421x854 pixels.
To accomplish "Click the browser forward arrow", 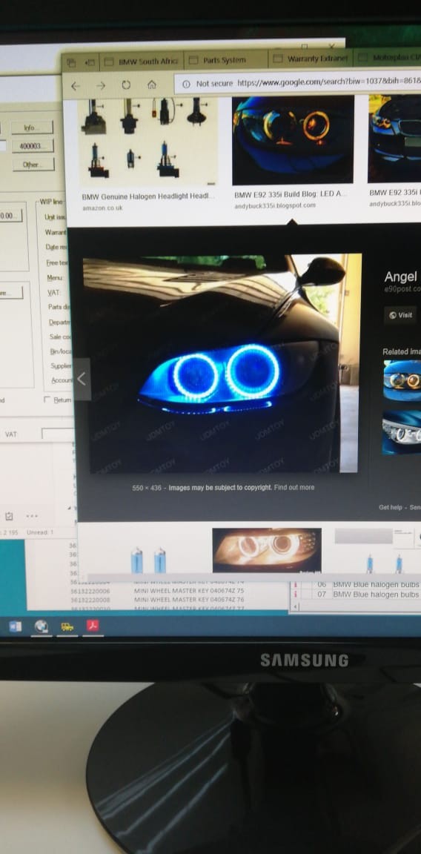I will tap(101, 85).
